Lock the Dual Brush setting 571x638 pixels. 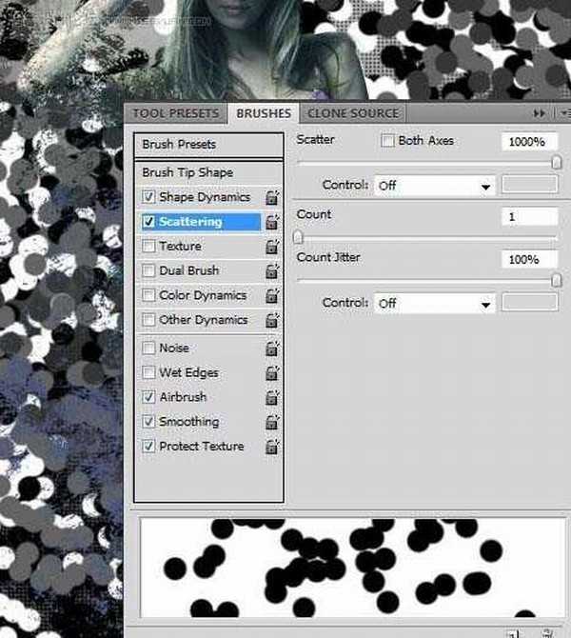pos(272,272)
